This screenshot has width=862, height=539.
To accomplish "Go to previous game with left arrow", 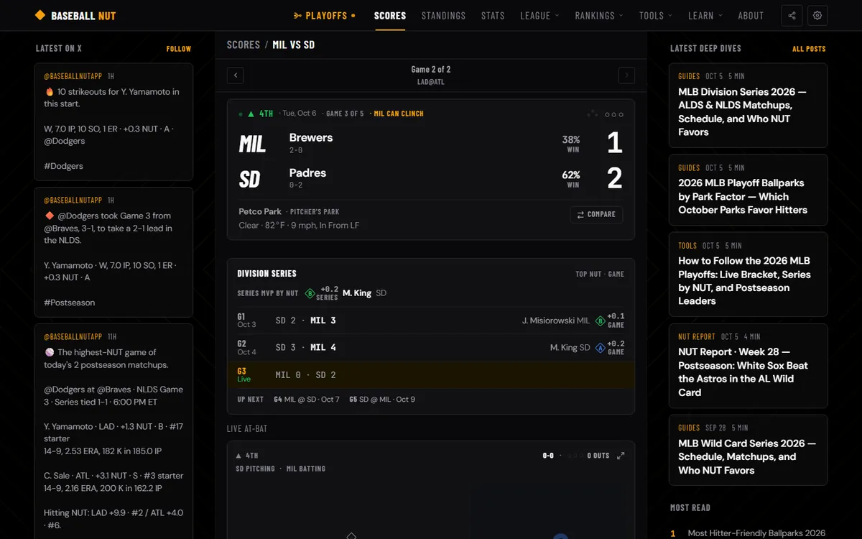I will point(235,75).
